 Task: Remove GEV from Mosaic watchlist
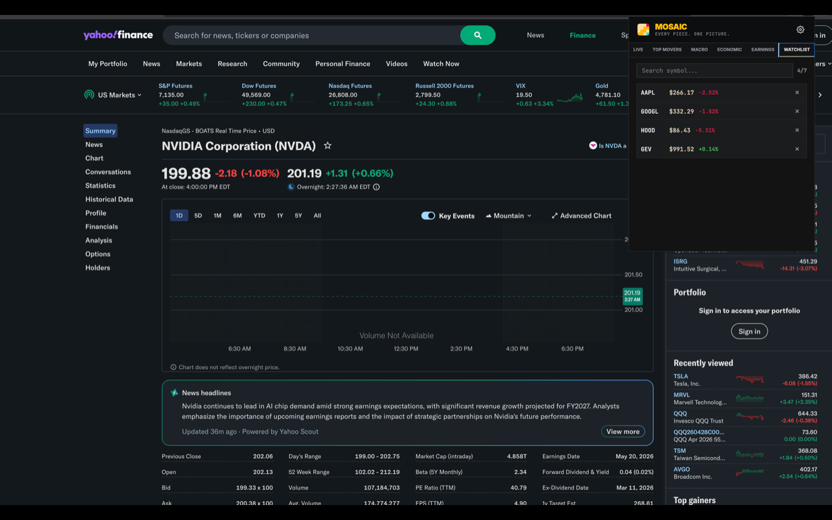point(797,149)
